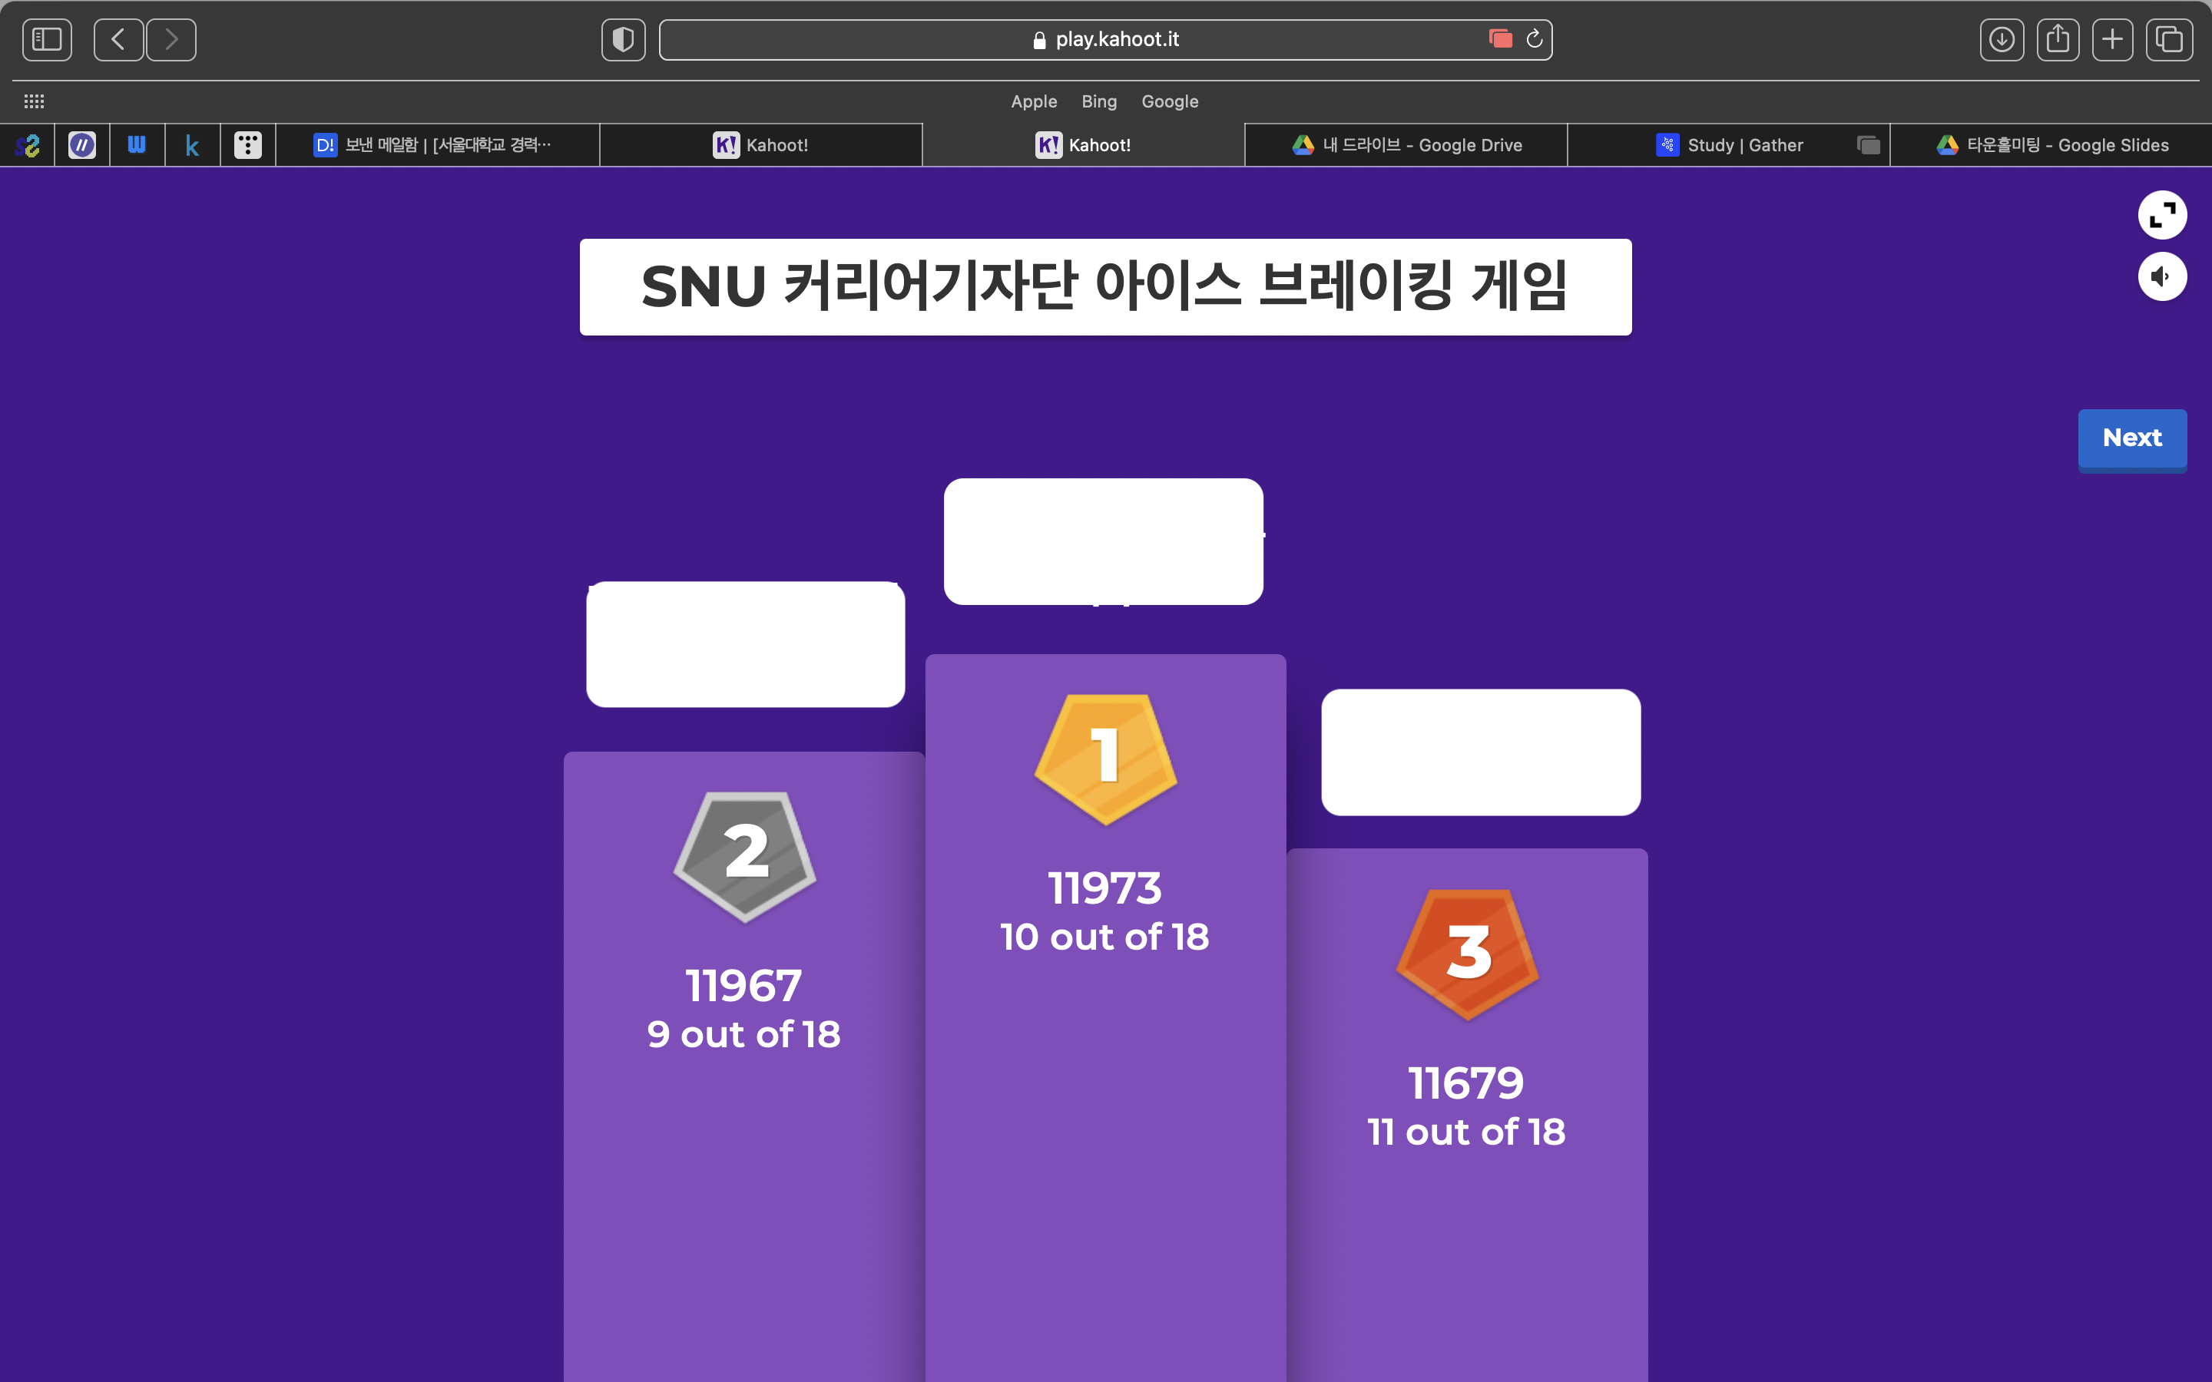Click the quiz title SNU 커리어기자단 banner
Screen dimensions: 2212x1382
pos(1105,287)
